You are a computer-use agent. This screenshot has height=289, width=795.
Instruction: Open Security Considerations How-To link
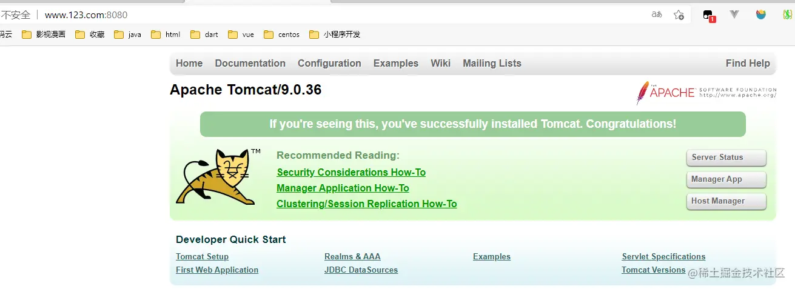click(351, 172)
